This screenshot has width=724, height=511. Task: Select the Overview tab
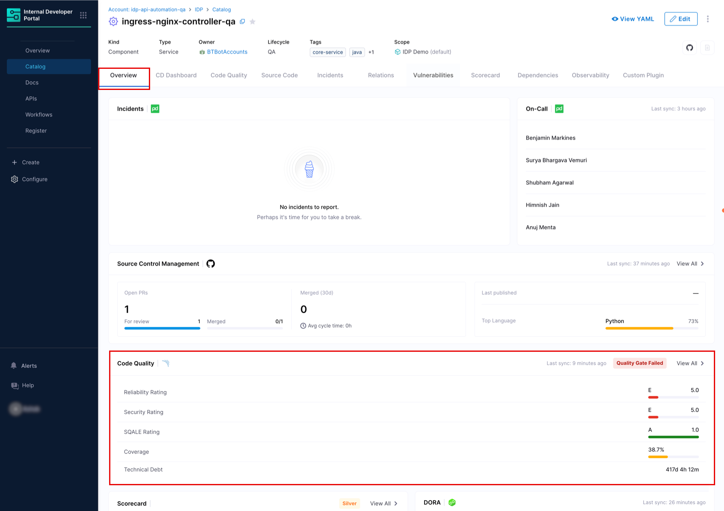pos(123,75)
